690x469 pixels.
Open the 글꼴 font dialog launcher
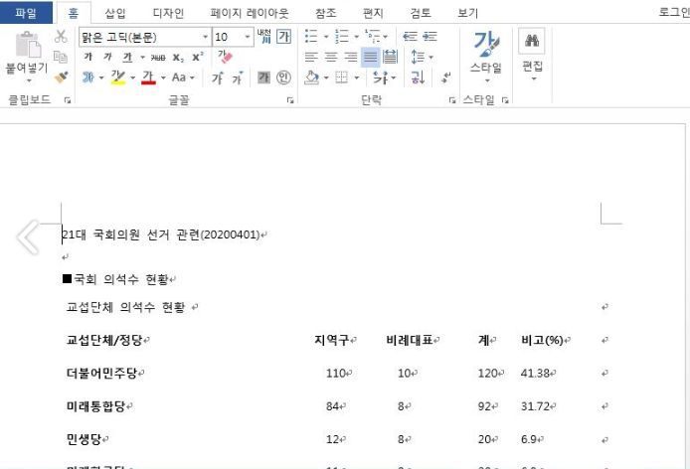click(290, 100)
